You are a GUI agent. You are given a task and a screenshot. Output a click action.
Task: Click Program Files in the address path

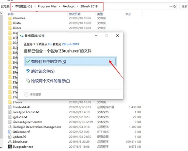[47, 6]
